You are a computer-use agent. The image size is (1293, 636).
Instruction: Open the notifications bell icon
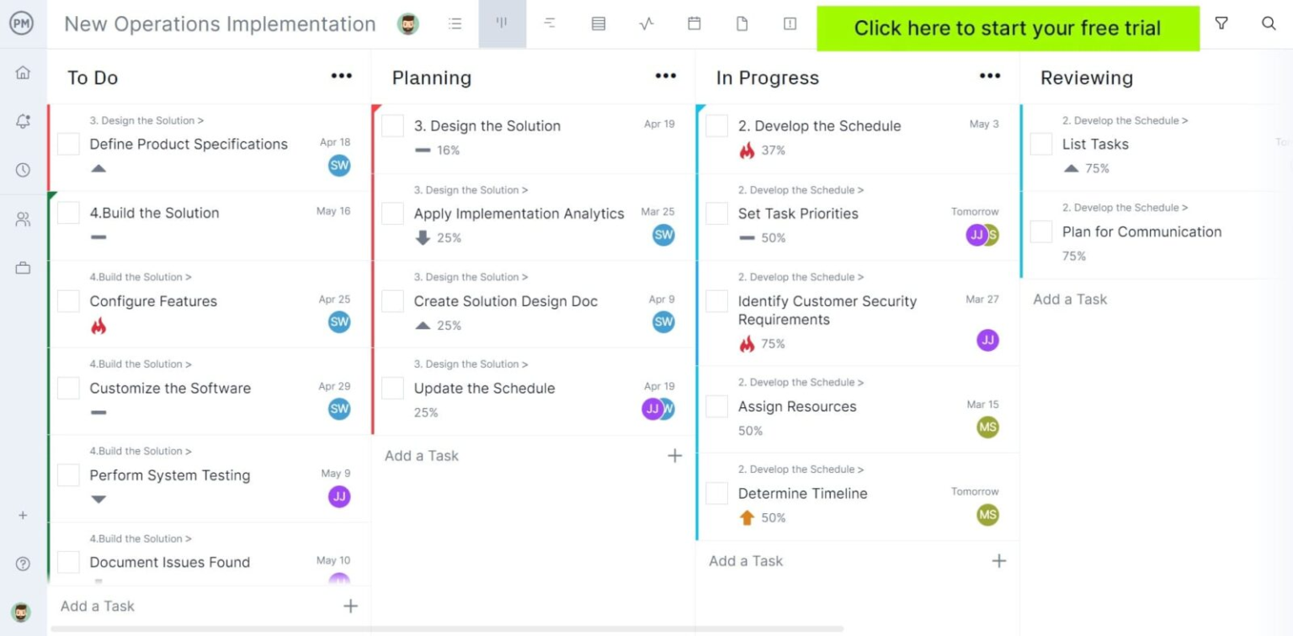[23, 121]
